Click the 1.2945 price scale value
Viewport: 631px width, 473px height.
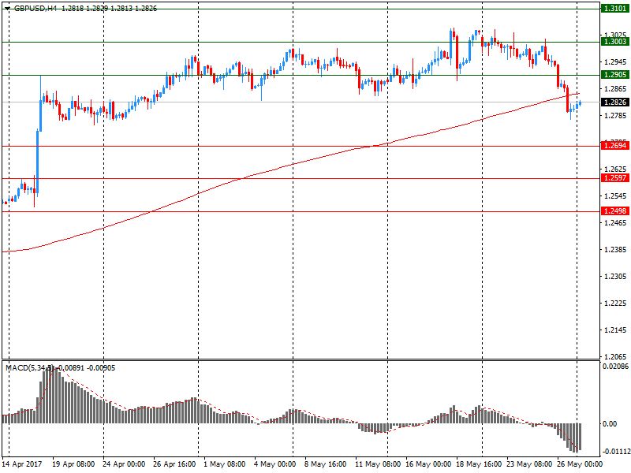click(616, 62)
